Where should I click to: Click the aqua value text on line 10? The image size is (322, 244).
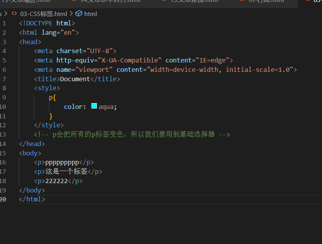coord(106,107)
